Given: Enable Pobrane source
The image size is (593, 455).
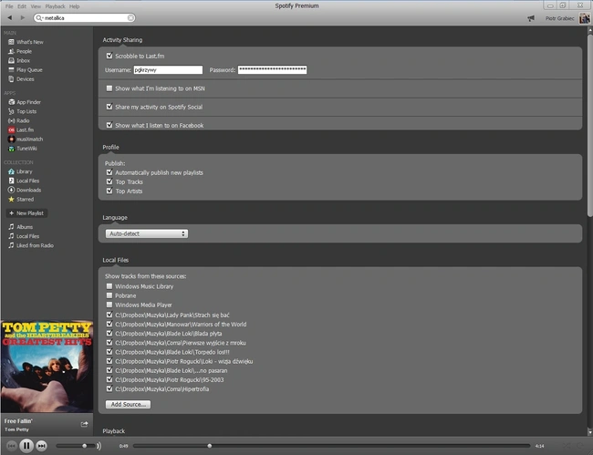Looking at the screenshot, I should pos(109,295).
